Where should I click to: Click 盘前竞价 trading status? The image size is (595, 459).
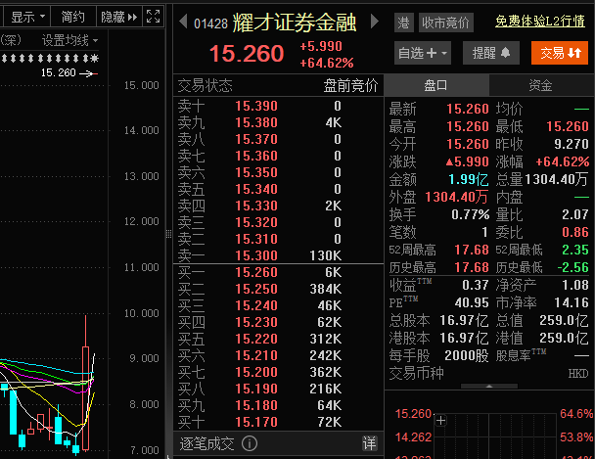click(x=350, y=85)
